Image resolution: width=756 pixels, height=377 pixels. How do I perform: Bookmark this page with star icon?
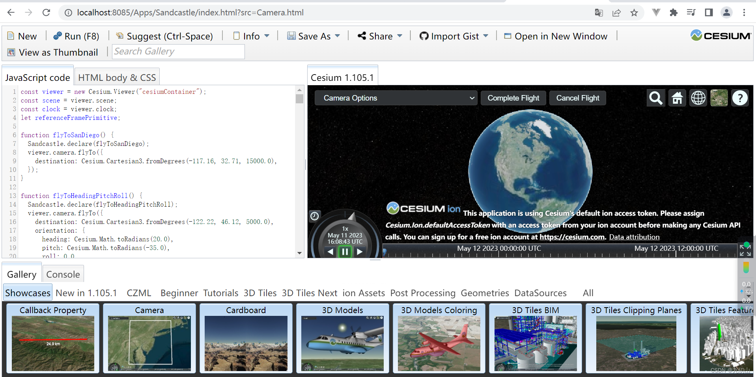(x=634, y=13)
